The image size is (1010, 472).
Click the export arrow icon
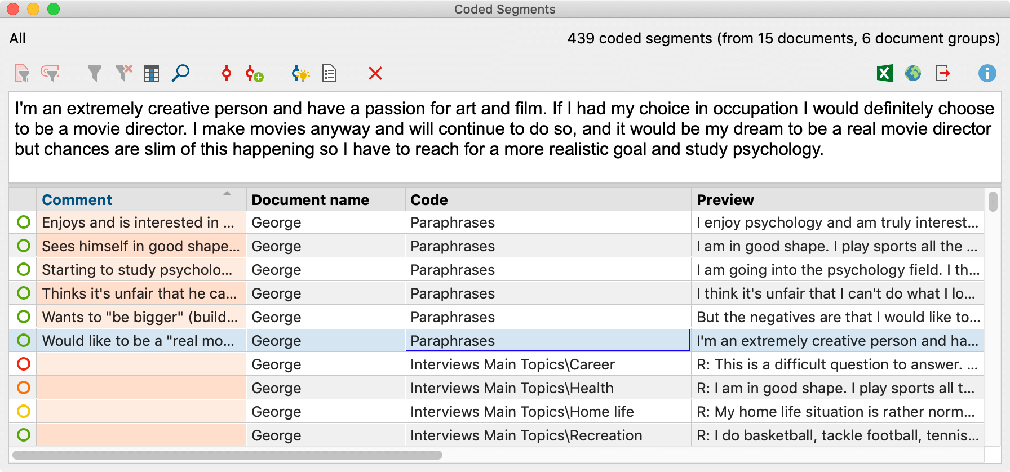(943, 73)
